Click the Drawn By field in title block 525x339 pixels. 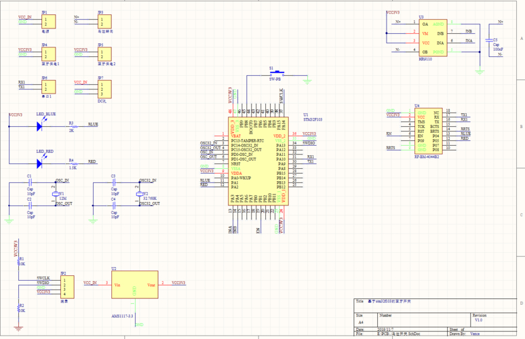click(490, 334)
